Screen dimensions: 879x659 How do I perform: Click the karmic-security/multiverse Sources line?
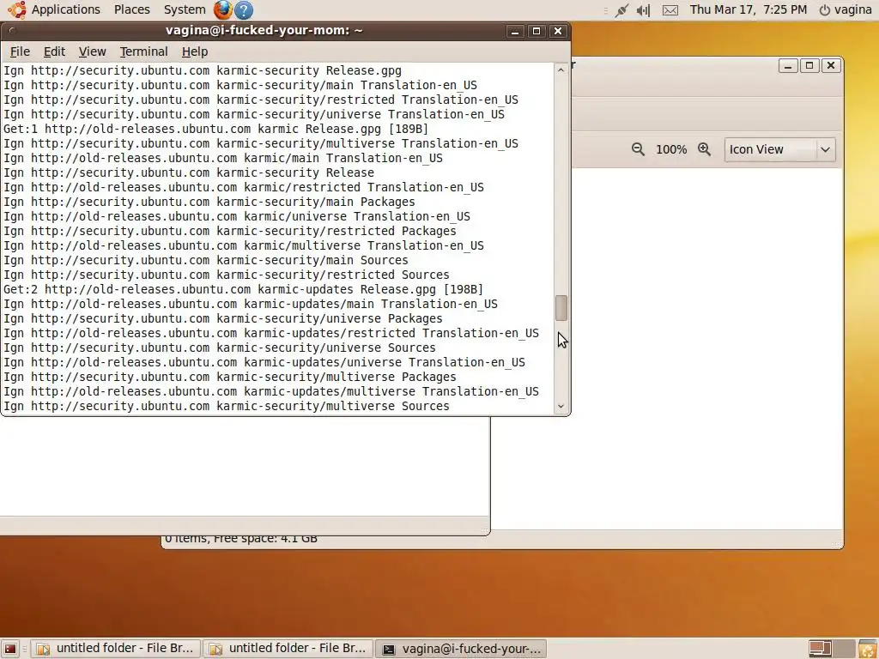tap(227, 406)
